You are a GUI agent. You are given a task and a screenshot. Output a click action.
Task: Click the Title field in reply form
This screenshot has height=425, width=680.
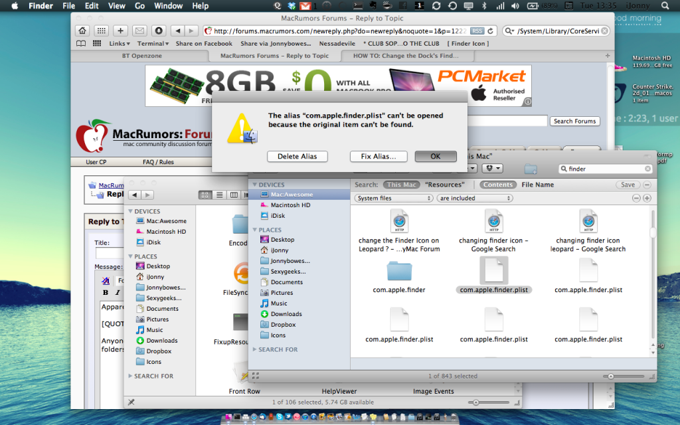point(110,253)
